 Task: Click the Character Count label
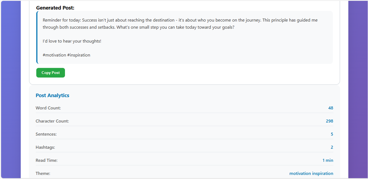pos(52,121)
